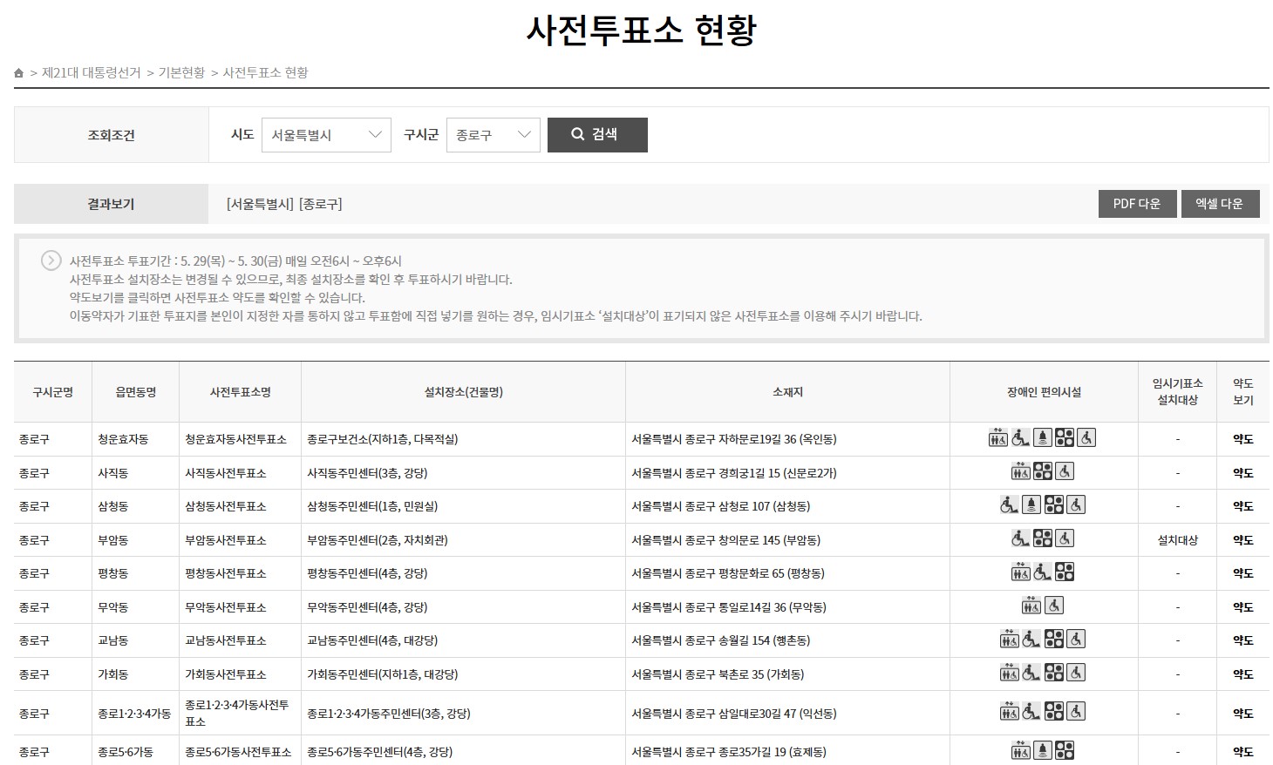Click the magnifier icon inside the 검색 button
This screenshot has width=1273, height=765.
(x=576, y=134)
